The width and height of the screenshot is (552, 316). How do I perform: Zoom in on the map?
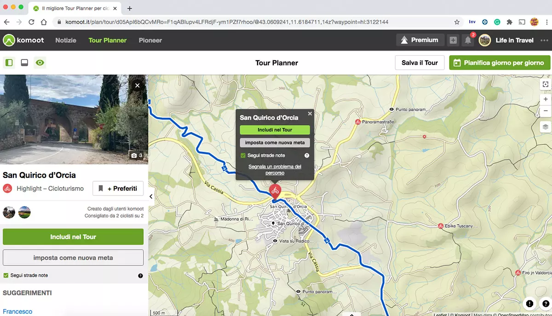coord(546,99)
